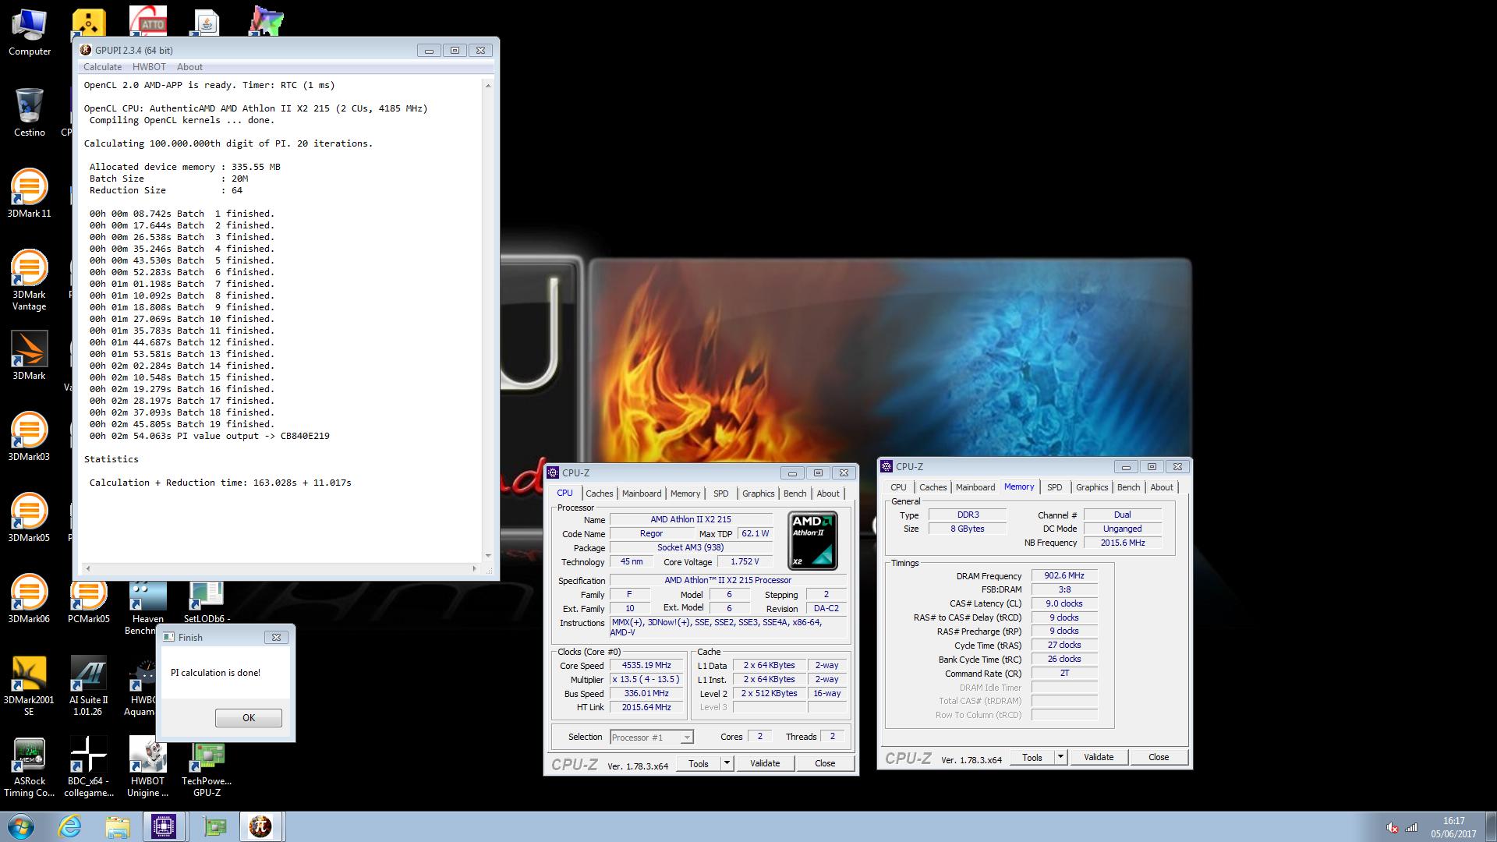Click the Windows Start button

click(x=21, y=826)
